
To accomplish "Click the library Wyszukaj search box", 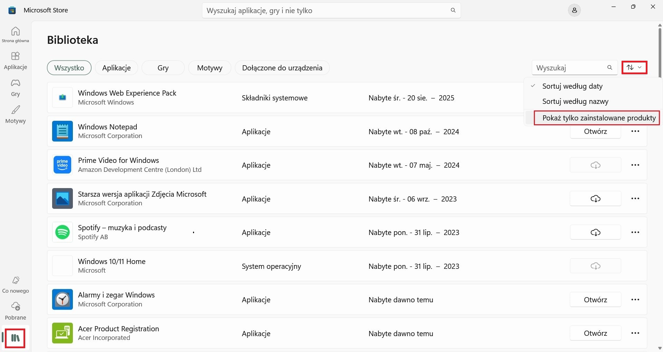I will pyautogui.click(x=575, y=68).
